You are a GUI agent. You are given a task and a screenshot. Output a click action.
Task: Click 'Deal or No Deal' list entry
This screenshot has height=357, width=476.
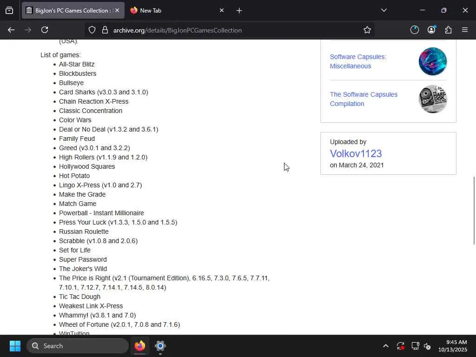(109, 129)
